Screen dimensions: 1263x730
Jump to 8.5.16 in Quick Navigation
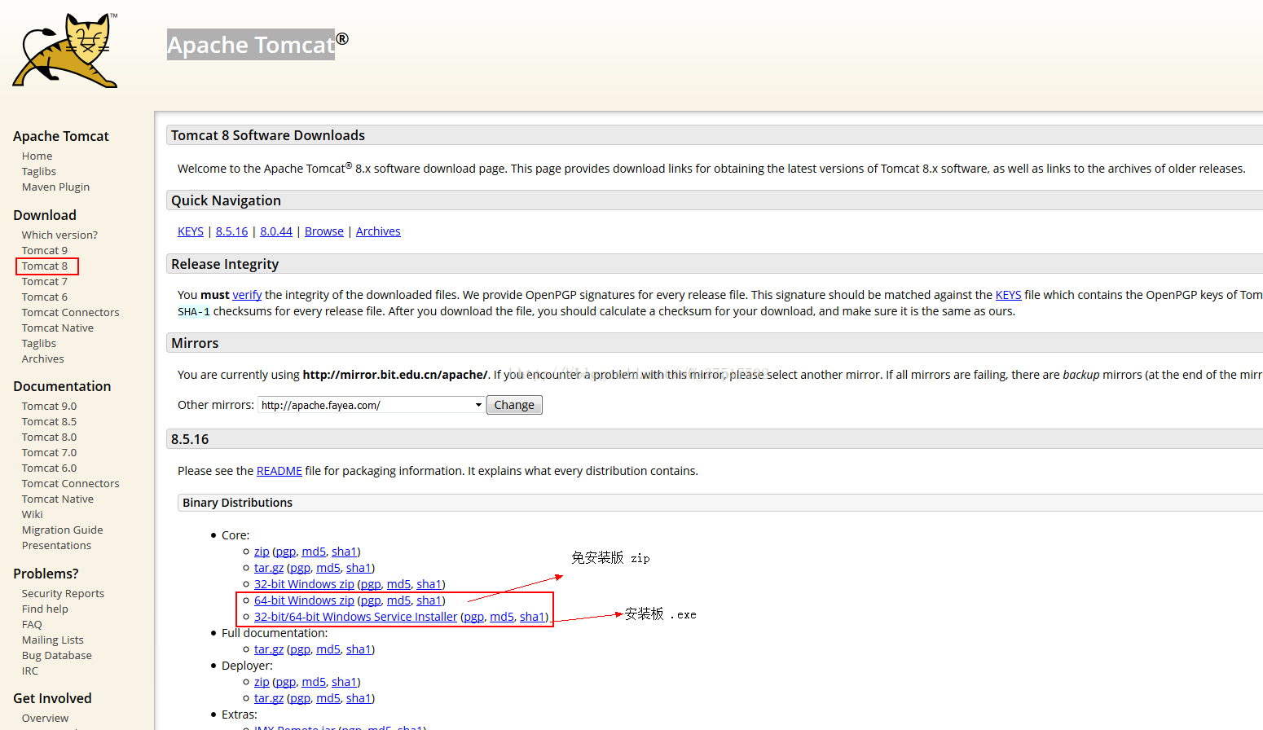tap(231, 231)
